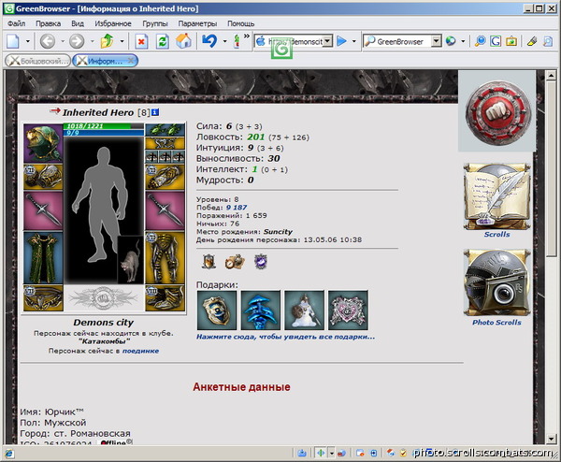Click the golden leg armor slot
561x462 pixels.
[x=165, y=258]
